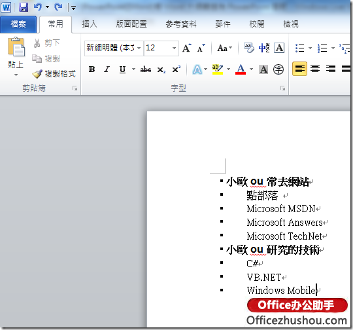Toggle superscript formatting
The height and width of the screenshot is (330, 353).
(x=176, y=69)
